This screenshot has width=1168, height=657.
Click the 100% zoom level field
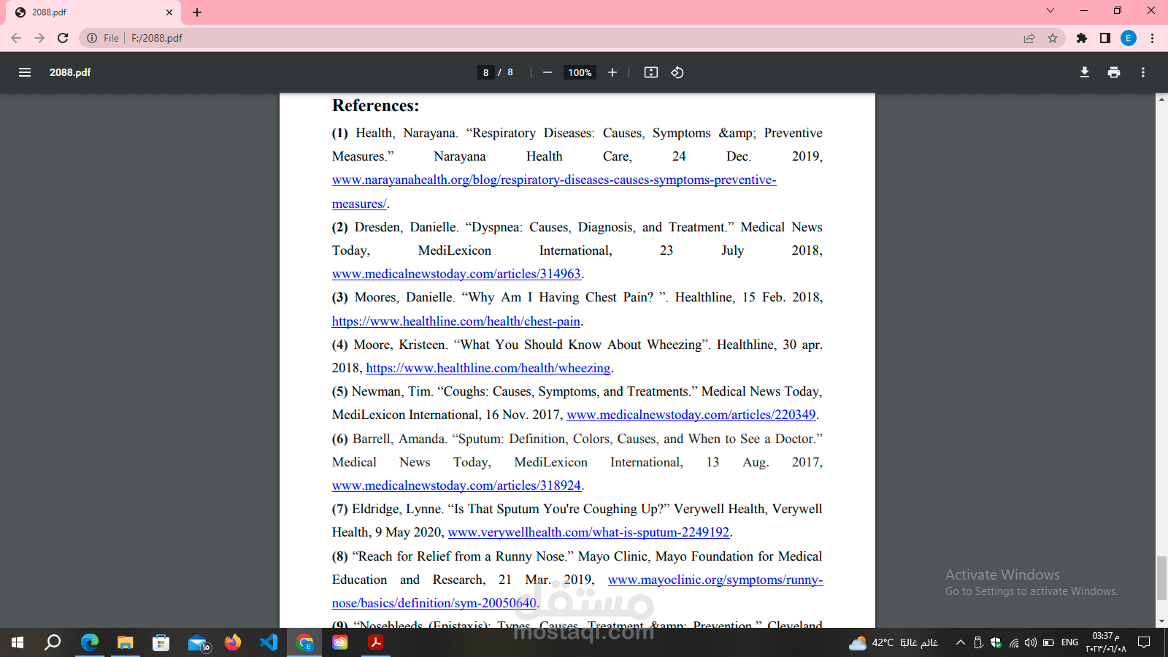[x=580, y=72]
